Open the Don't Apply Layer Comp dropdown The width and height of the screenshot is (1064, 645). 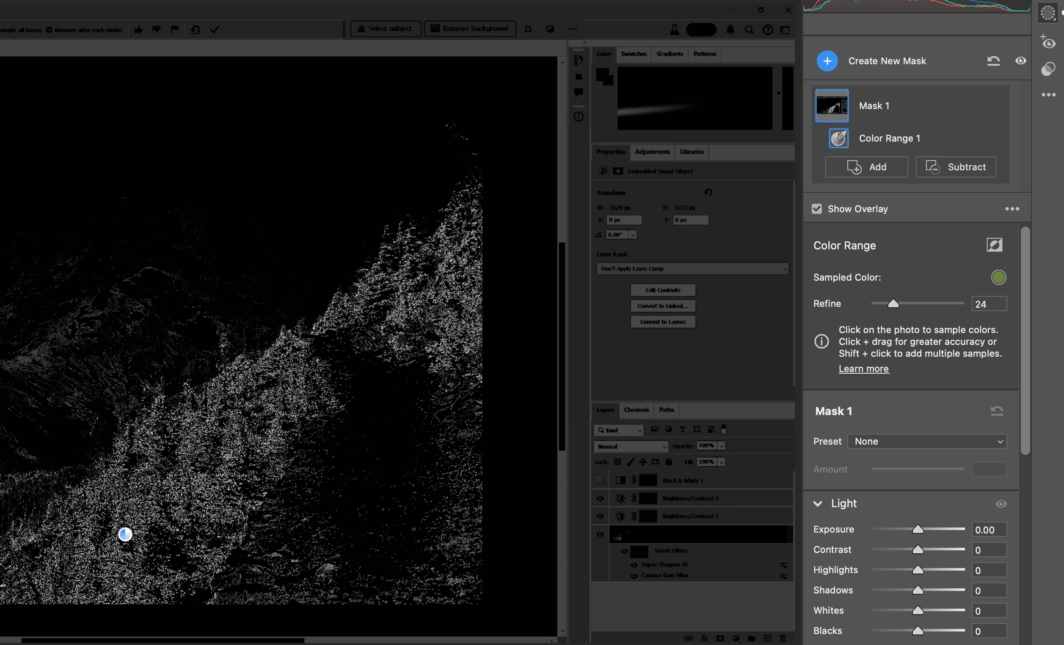tap(692, 268)
